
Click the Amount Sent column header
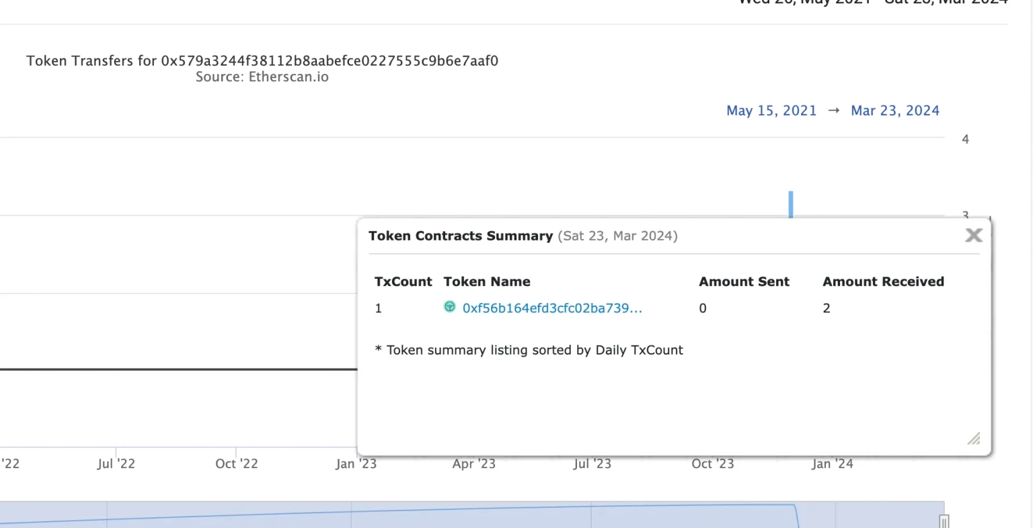click(744, 281)
